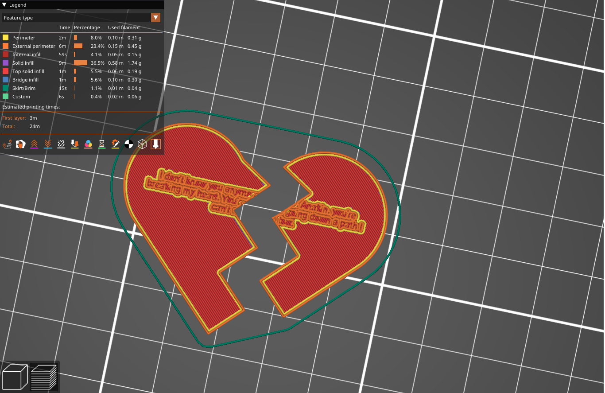This screenshot has height=393, width=605.
Task: Click the purple Solid infill swatch
Action: [x=5, y=63]
